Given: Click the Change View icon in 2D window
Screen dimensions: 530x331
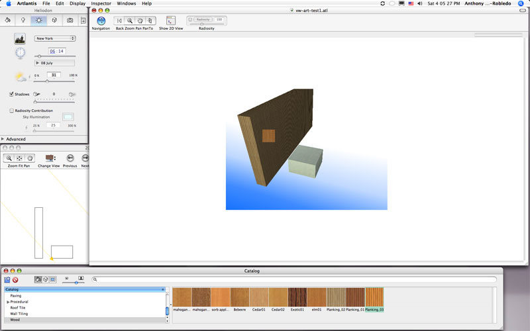Looking at the screenshot, I should tap(49, 158).
